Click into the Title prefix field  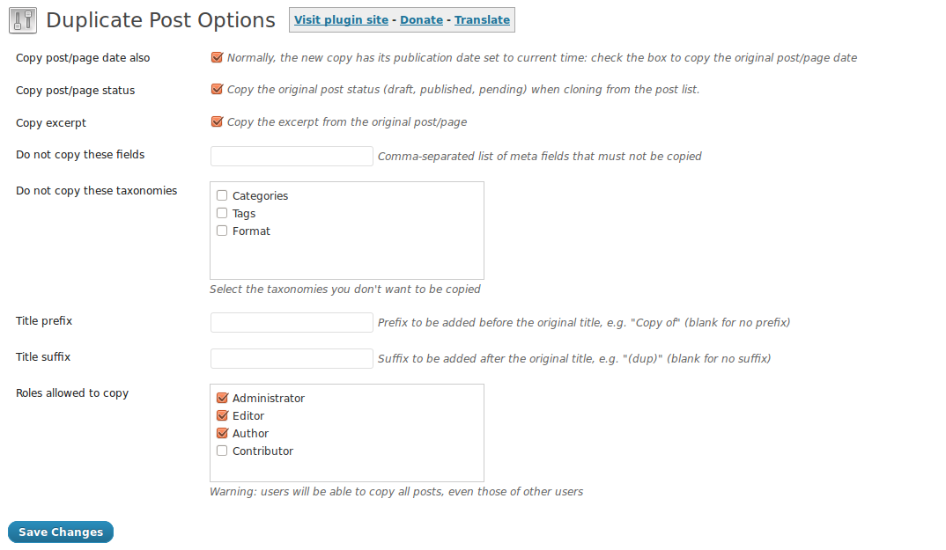point(292,322)
